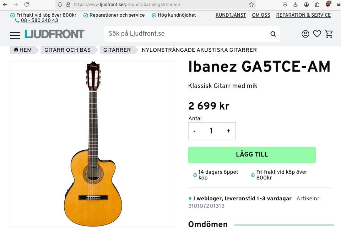Viewport: 341px width, 234px height.
Task: Click the home icon next to HEM
Action: tap(16, 50)
